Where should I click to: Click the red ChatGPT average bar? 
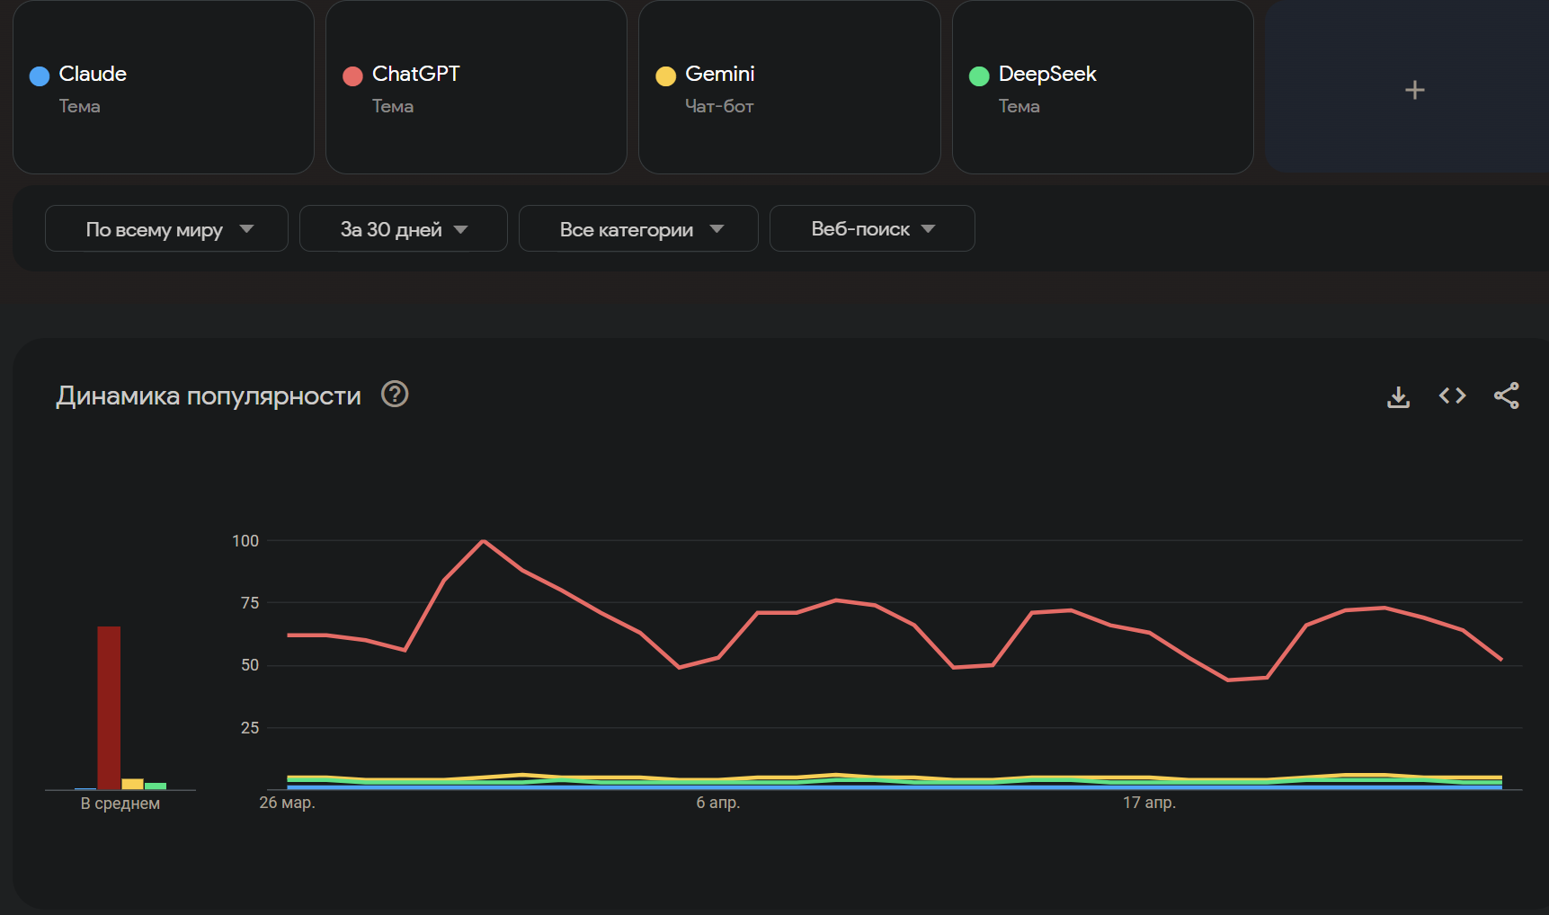coord(109,708)
